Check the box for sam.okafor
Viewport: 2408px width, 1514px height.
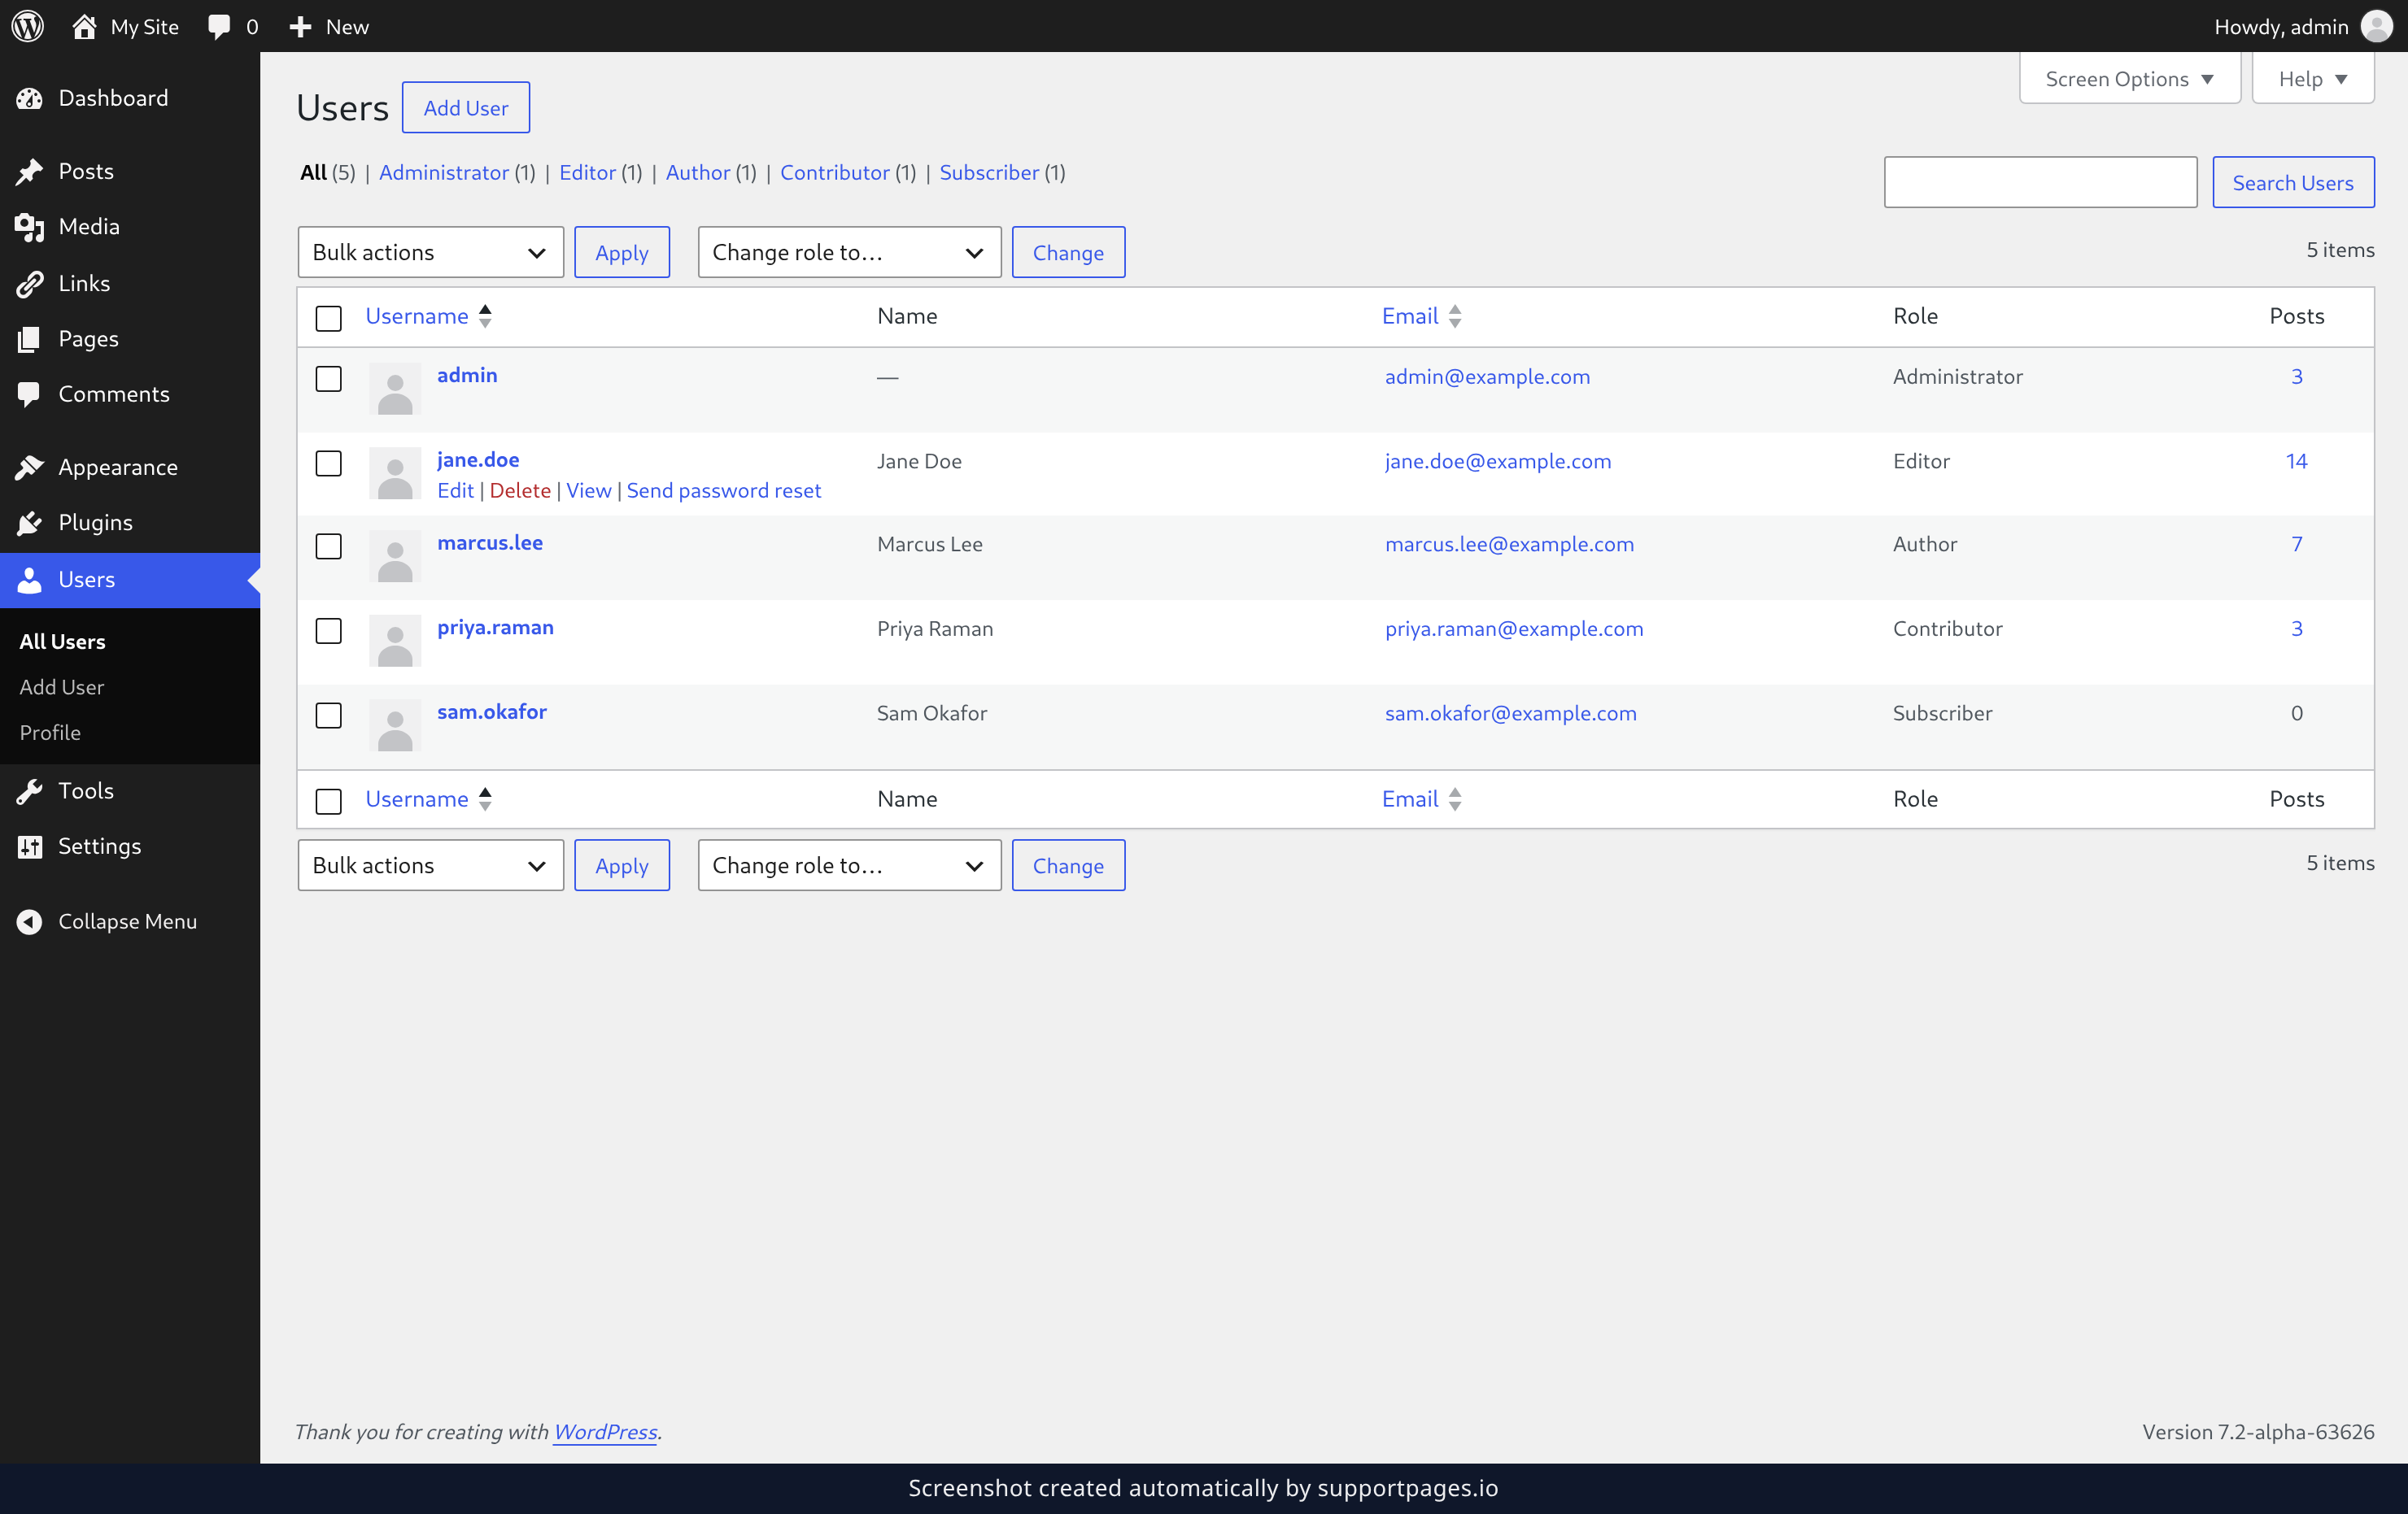328,715
